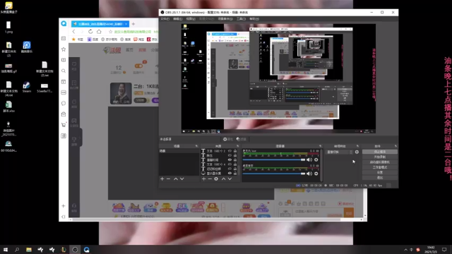This screenshot has height=254, width=452.
Task: Go back in QQ browser
Action: point(73,31)
